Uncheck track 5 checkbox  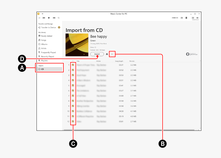[73, 85]
